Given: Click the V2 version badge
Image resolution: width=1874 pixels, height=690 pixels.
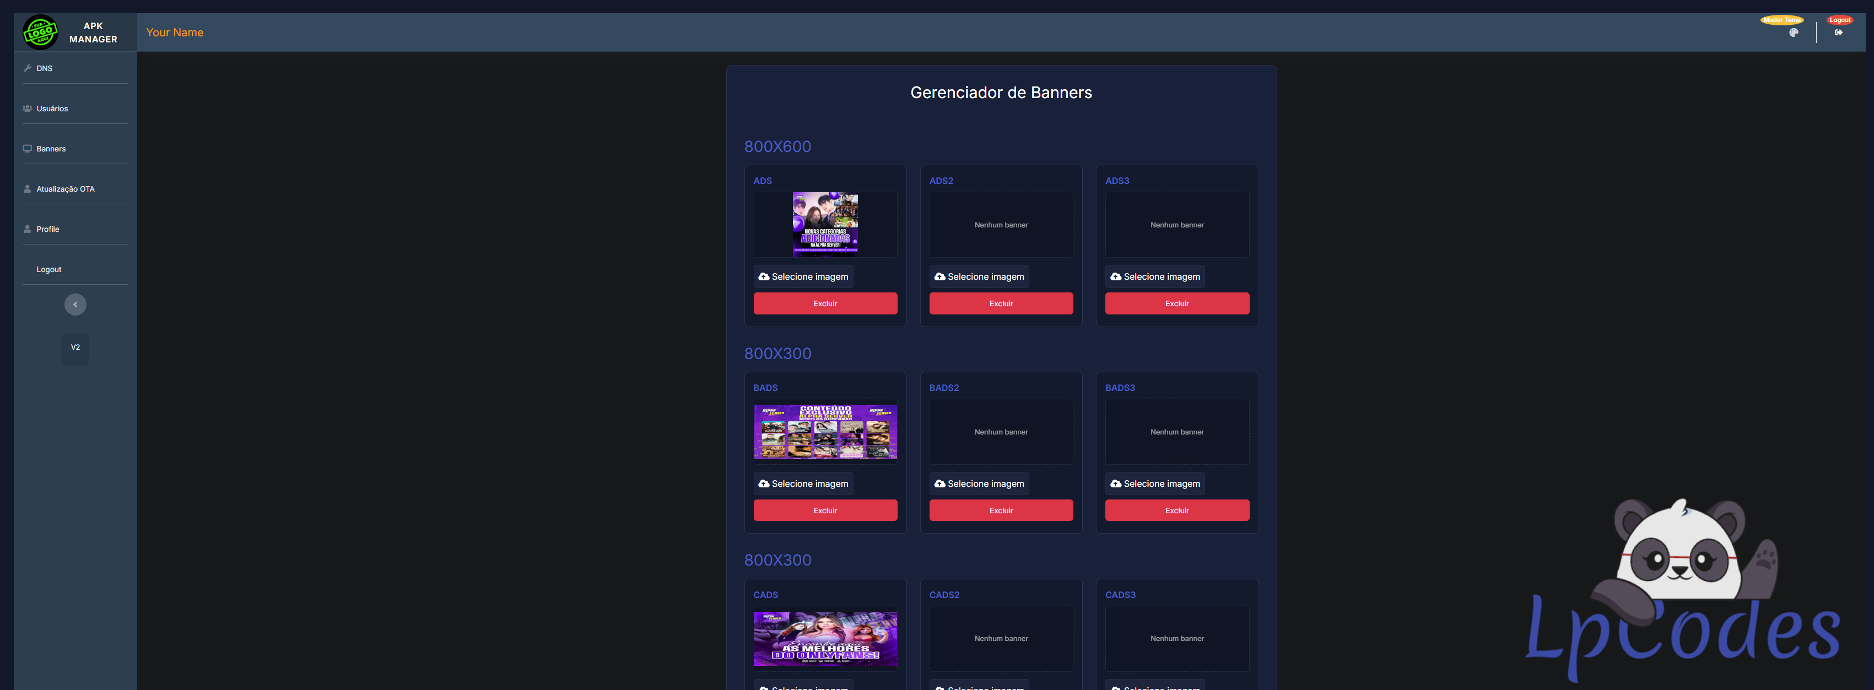Looking at the screenshot, I should [x=75, y=347].
